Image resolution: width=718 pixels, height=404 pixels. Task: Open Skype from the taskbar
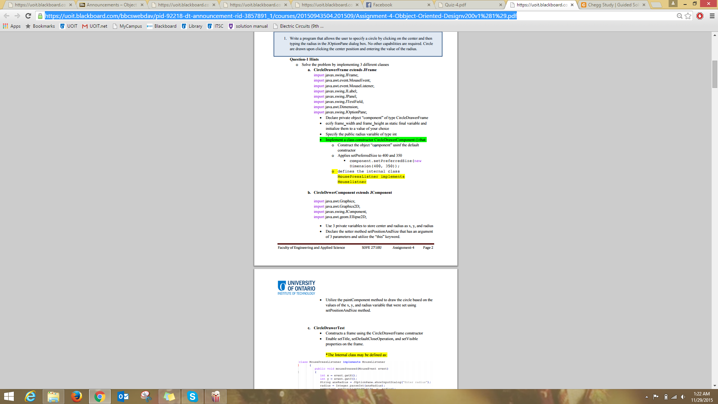pos(193,396)
